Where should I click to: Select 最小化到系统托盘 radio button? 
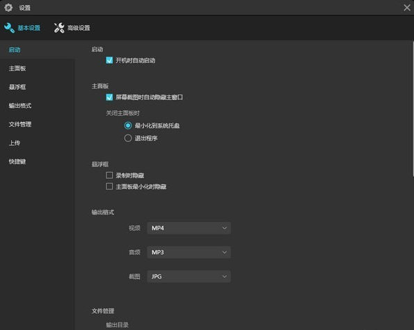(128, 125)
